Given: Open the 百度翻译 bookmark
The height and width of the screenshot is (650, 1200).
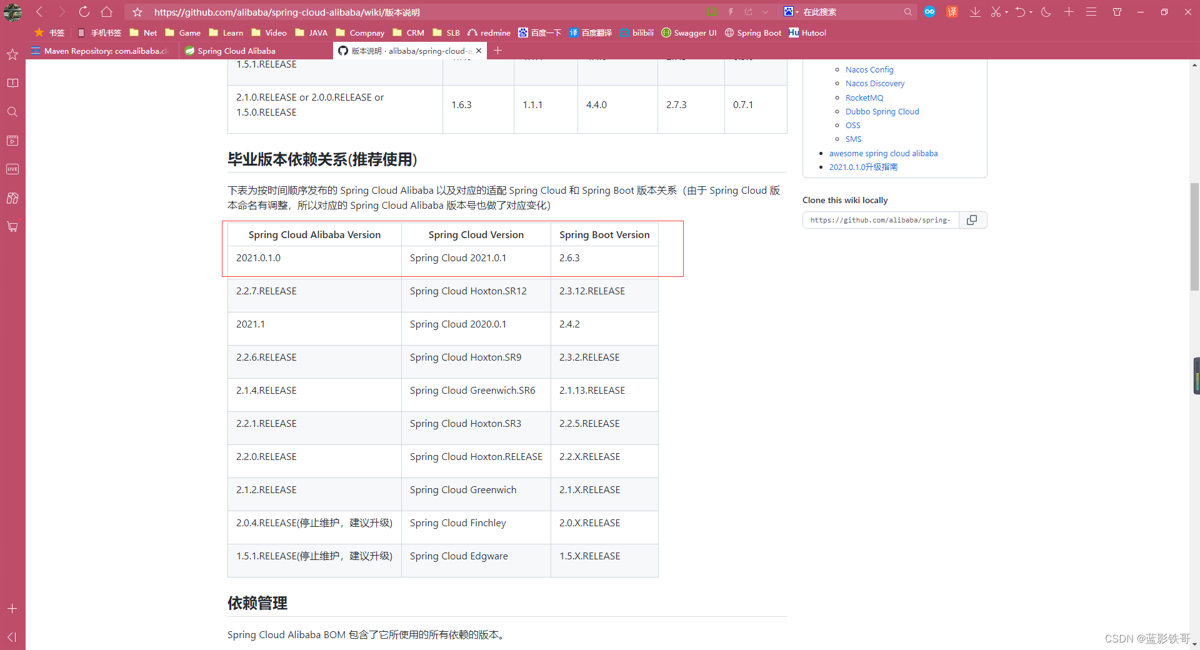Looking at the screenshot, I should click(590, 32).
